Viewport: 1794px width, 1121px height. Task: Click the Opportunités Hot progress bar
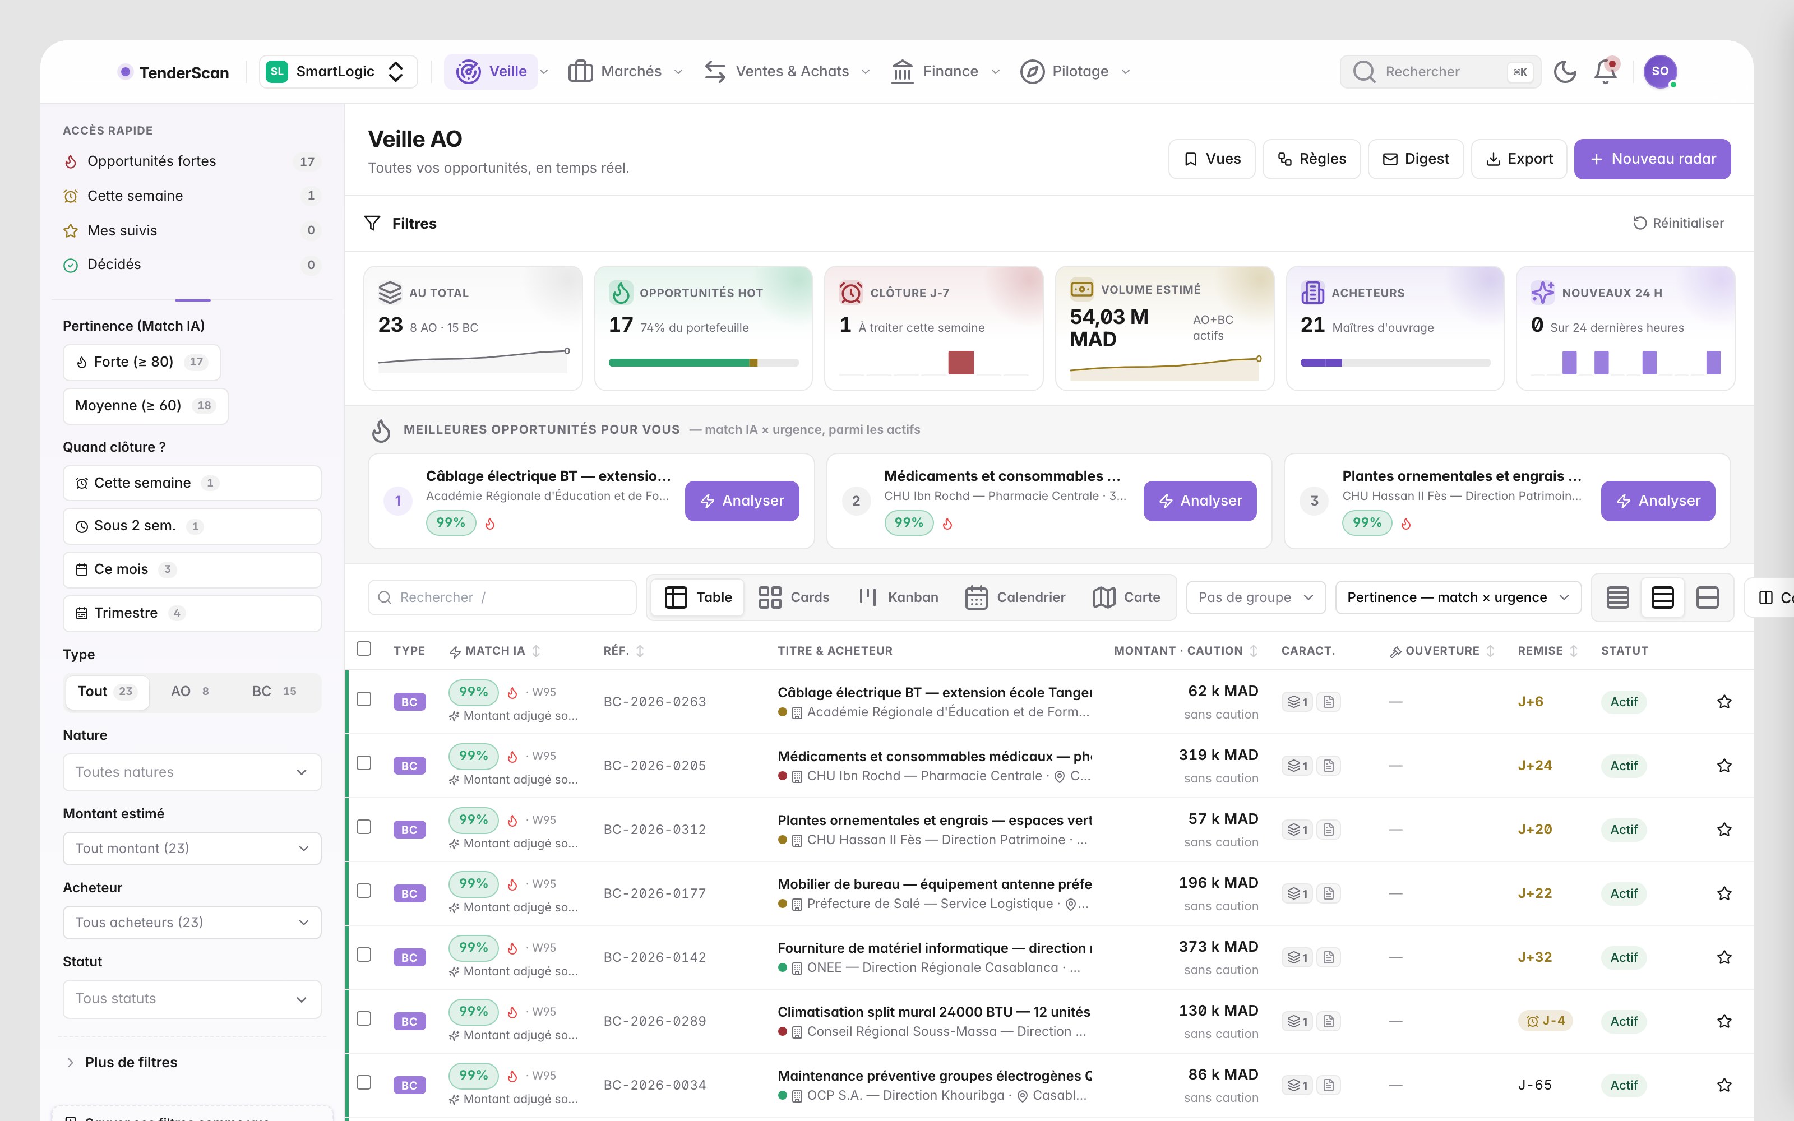(x=704, y=363)
